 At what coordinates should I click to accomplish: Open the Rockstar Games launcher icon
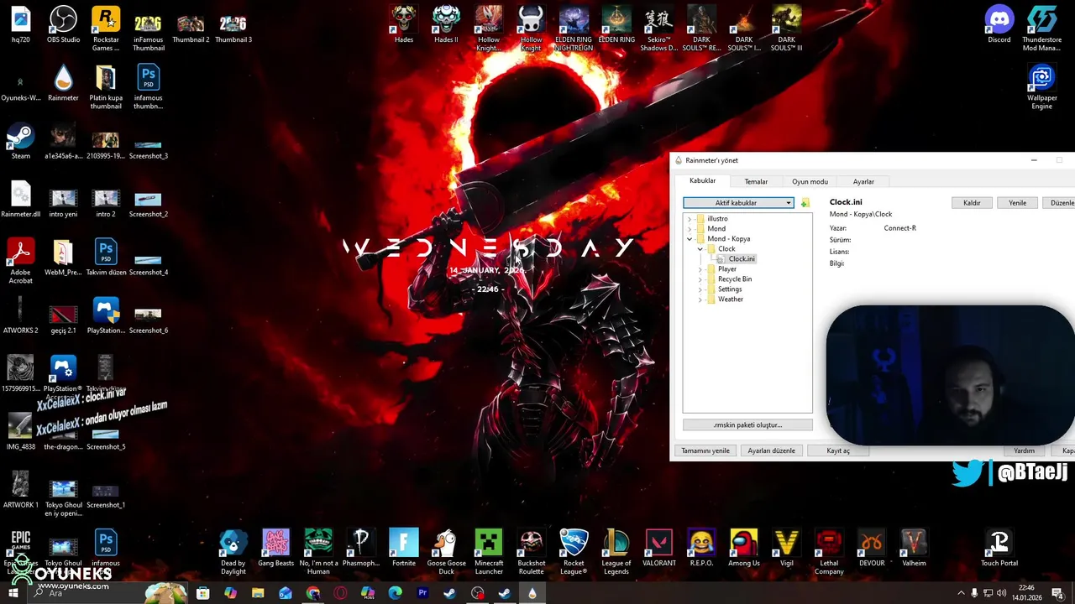(x=106, y=29)
